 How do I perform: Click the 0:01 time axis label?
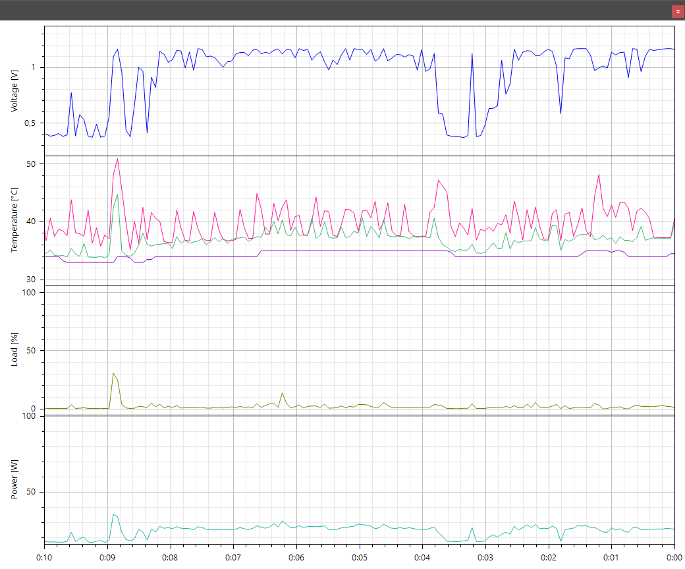click(611, 558)
